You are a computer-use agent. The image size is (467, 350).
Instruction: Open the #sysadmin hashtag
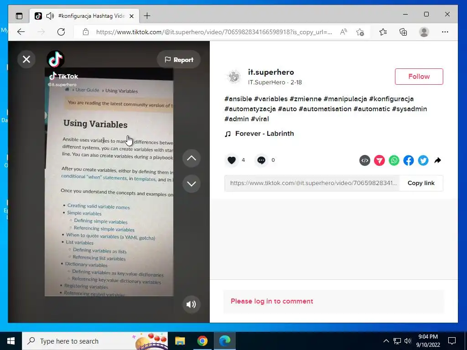coord(410,109)
